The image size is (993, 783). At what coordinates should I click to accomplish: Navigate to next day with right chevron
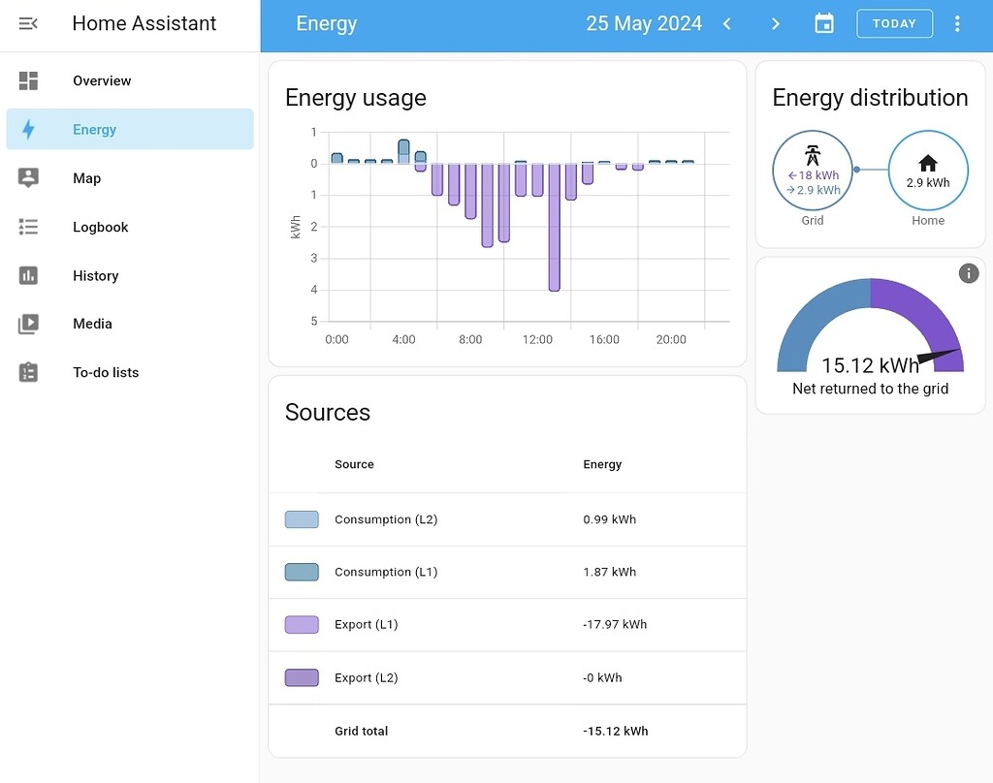point(775,23)
